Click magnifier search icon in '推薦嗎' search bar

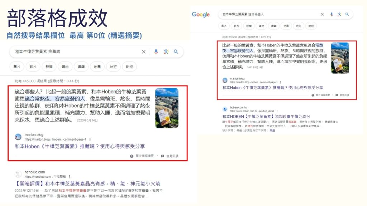tap(176, 52)
